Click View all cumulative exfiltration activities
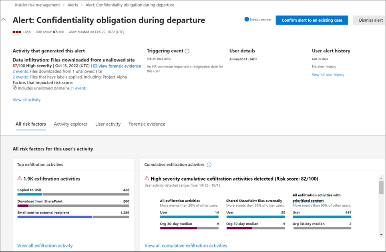 186,246
